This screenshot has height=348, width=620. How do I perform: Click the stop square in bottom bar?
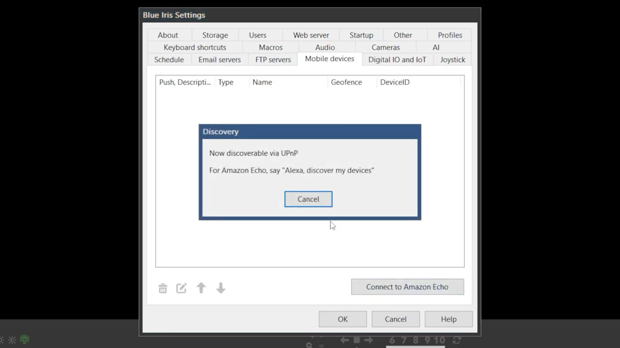(x=356, y=340)
